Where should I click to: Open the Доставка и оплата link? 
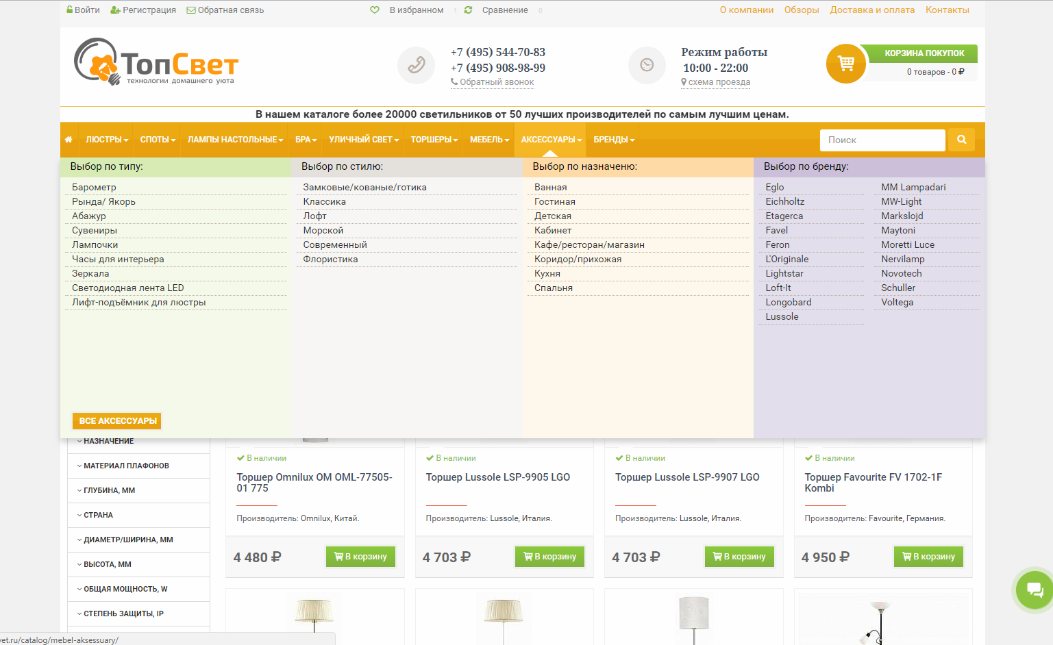click(872, 10)
